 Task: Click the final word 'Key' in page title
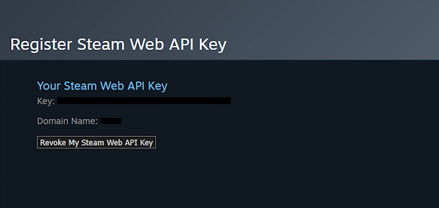pos(213,45)
